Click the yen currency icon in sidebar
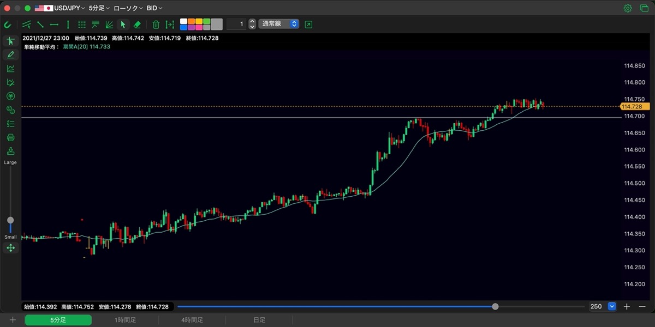 point(10,96)
